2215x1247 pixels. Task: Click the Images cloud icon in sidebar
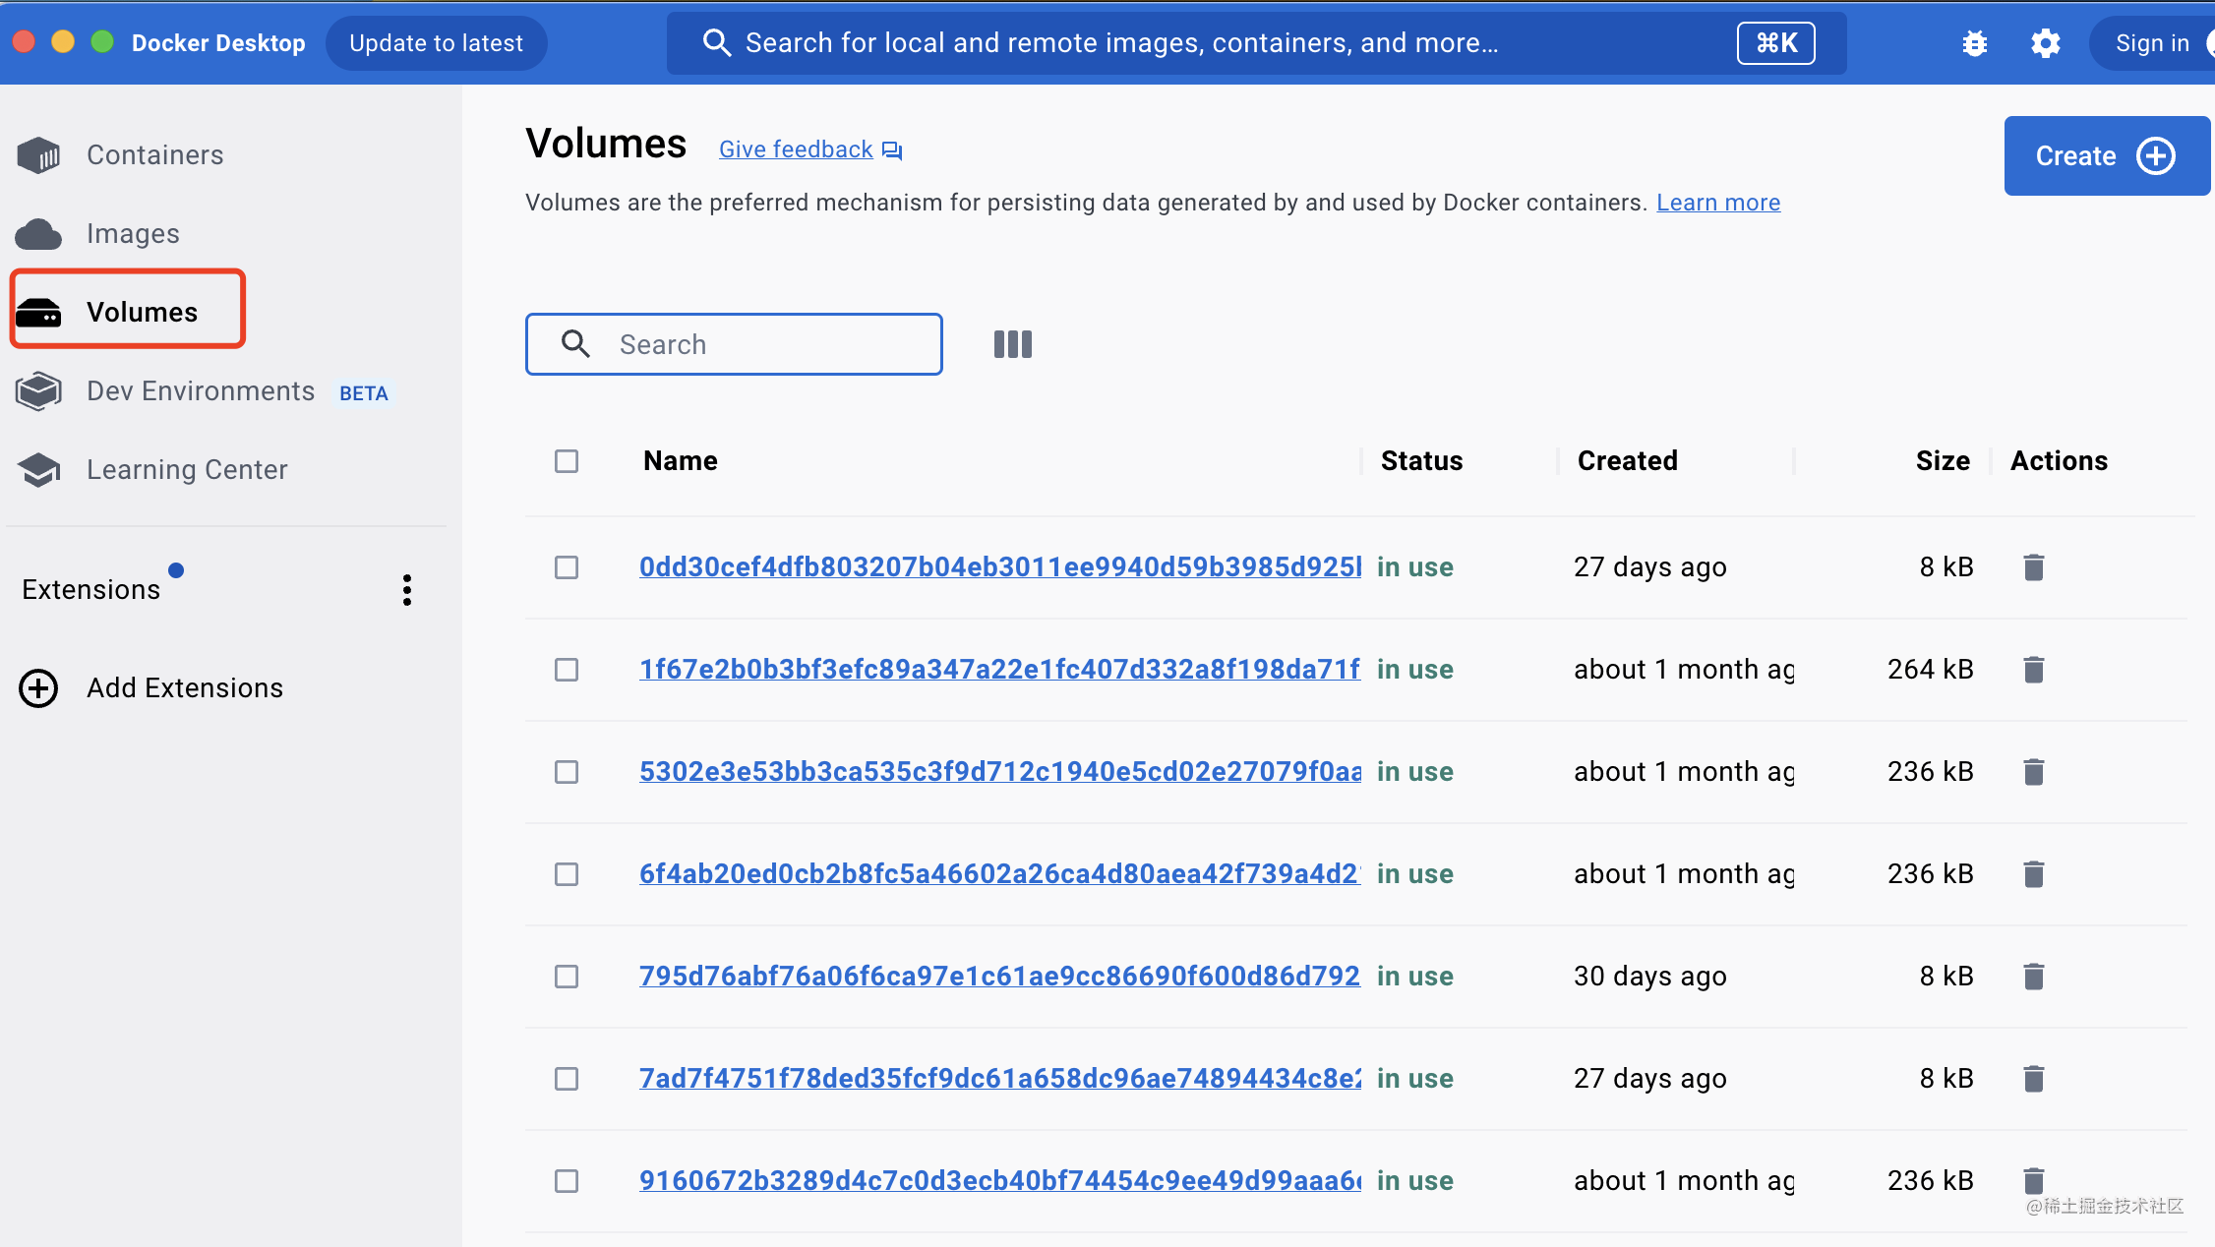(39, 234)
